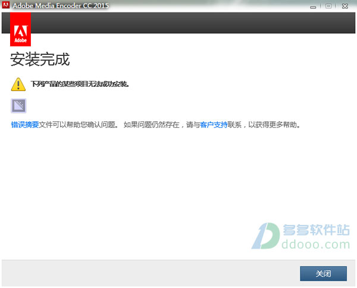
Task: Close the window using title bar X
Action: coord(345,6)
